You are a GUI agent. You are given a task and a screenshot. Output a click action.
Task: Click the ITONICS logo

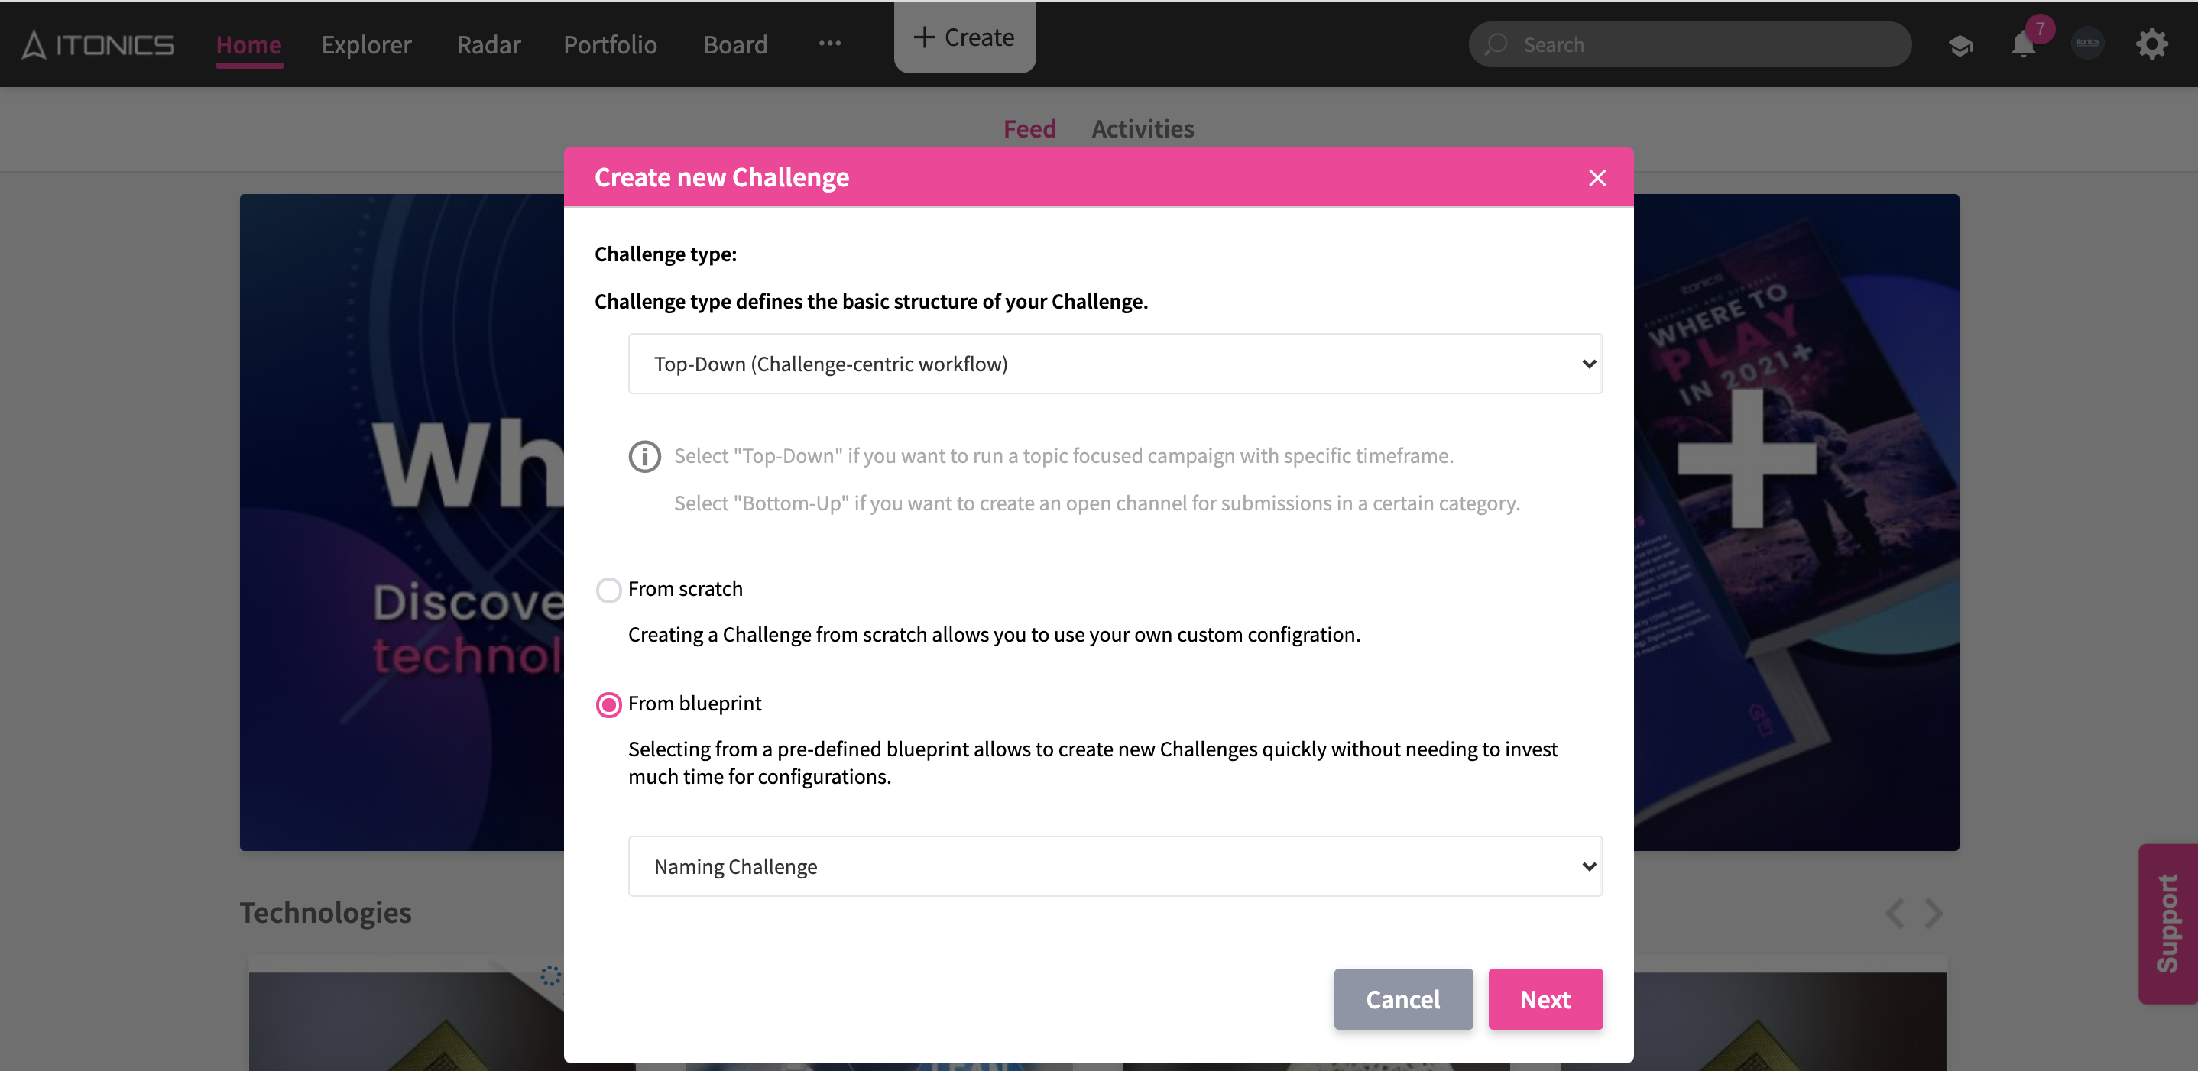pos(98,44)
